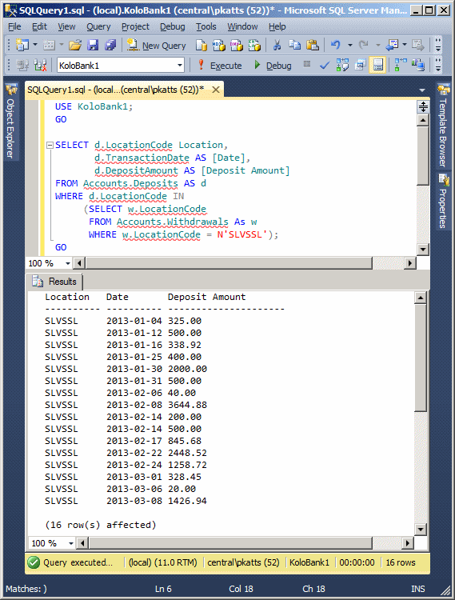Click the N'SLVSSL' string in the query

point(242,234)
